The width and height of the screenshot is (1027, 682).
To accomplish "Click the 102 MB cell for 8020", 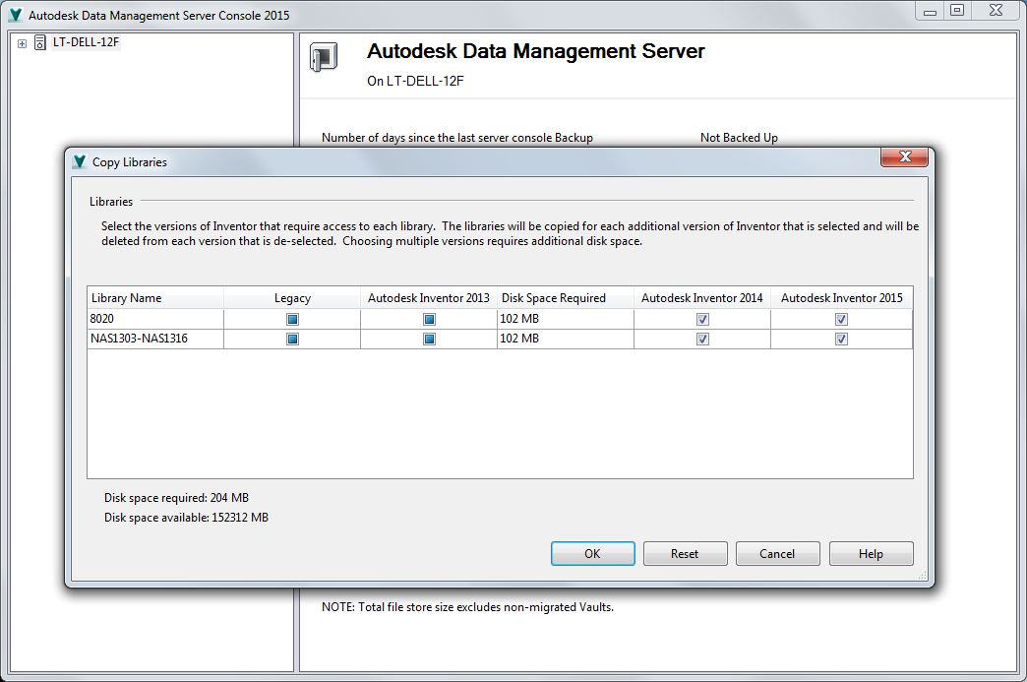I will (566, 319).
